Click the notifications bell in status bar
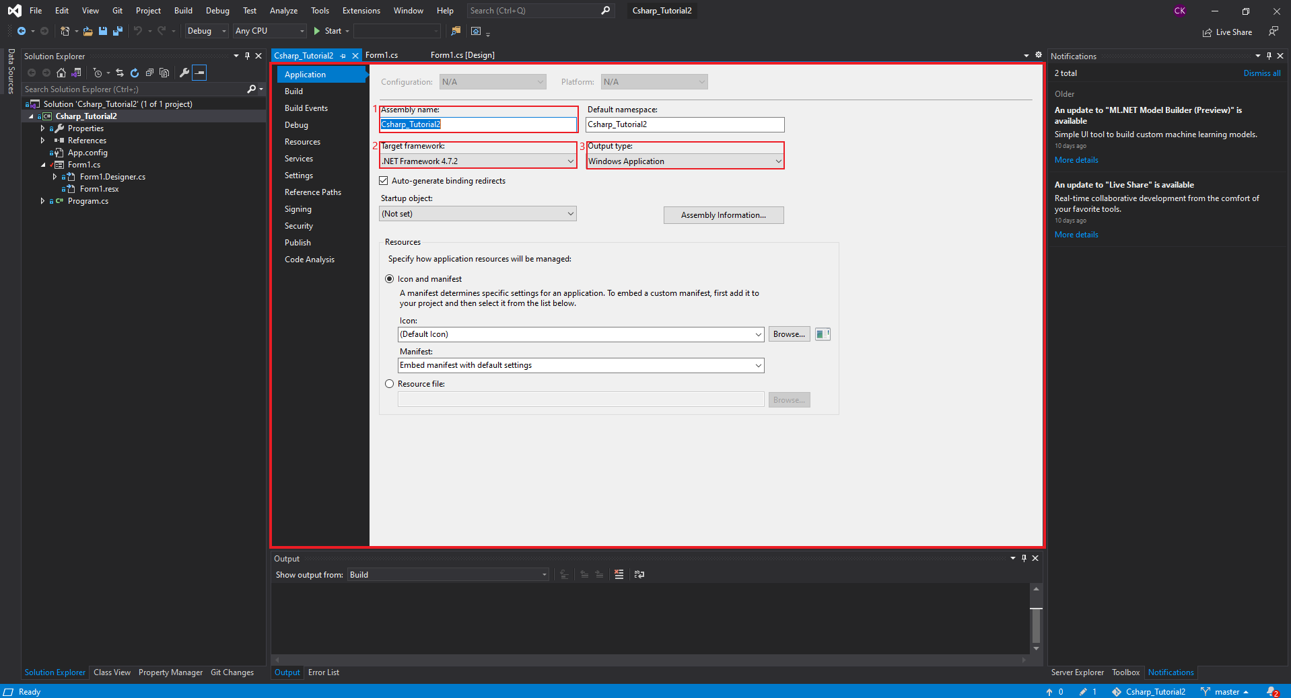1291x698 pixels. coord(1272,691)
